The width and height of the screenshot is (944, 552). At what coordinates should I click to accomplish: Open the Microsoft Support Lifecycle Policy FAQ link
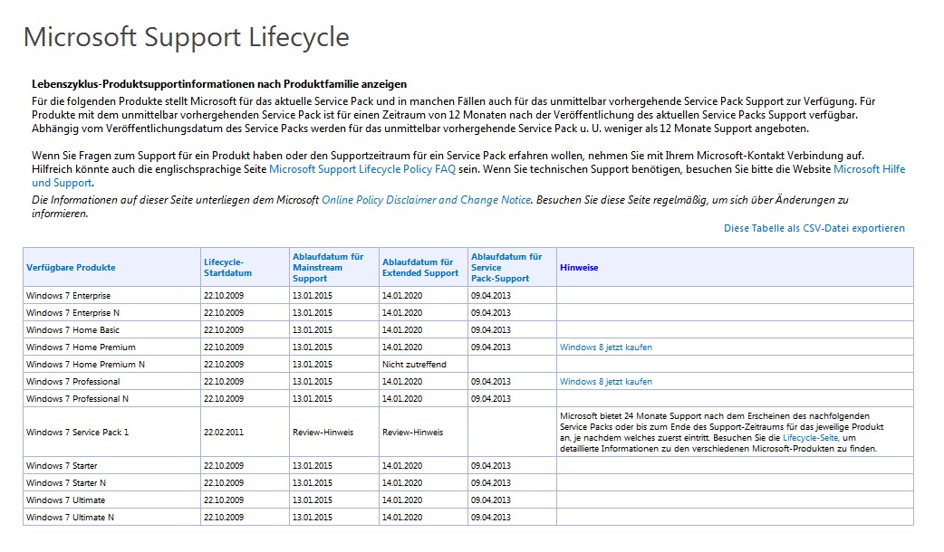361,169
